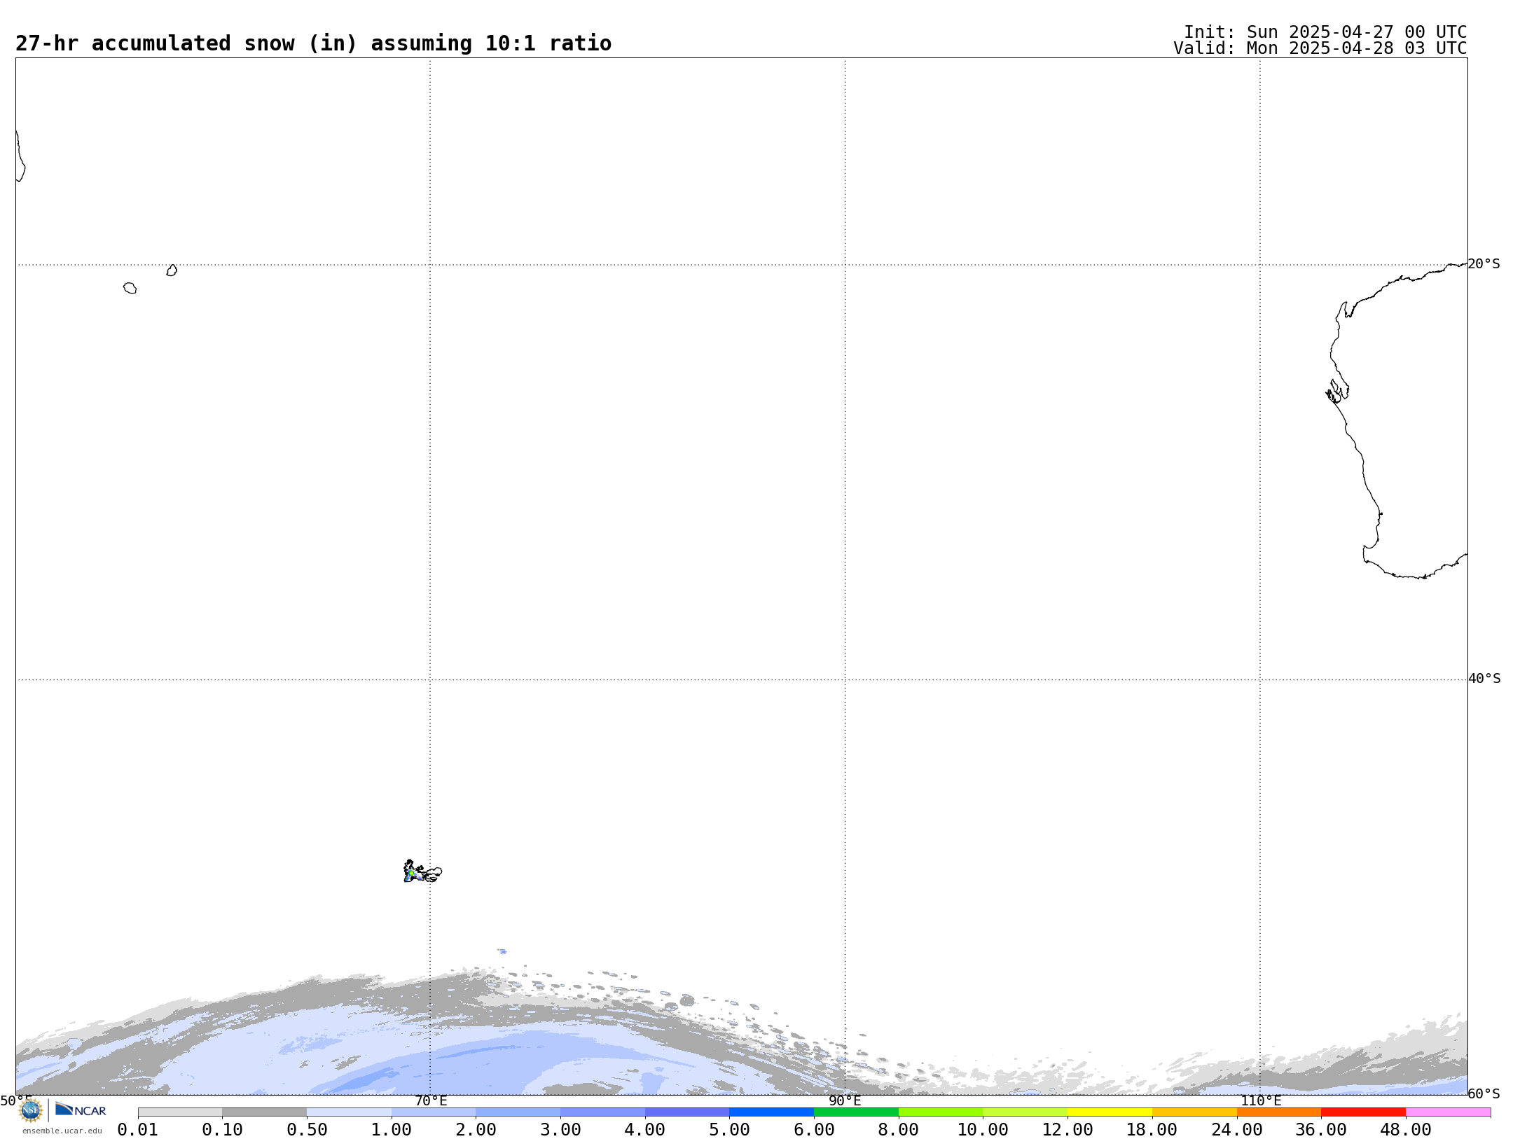Screen dimensions: 1513x1139
Task: Select the green 6.00–8.00 legend swatch
Action: [x=856, y=1112]
